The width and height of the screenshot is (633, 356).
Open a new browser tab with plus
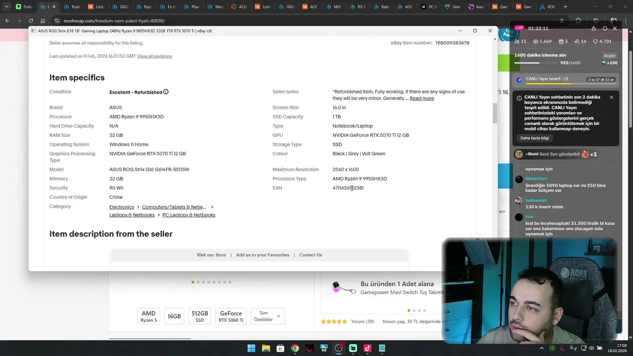[565, 6]
